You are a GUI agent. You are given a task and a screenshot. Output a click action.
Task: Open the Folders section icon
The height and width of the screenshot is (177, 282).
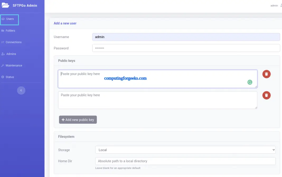pyautogui.click(x=3, y=30)
